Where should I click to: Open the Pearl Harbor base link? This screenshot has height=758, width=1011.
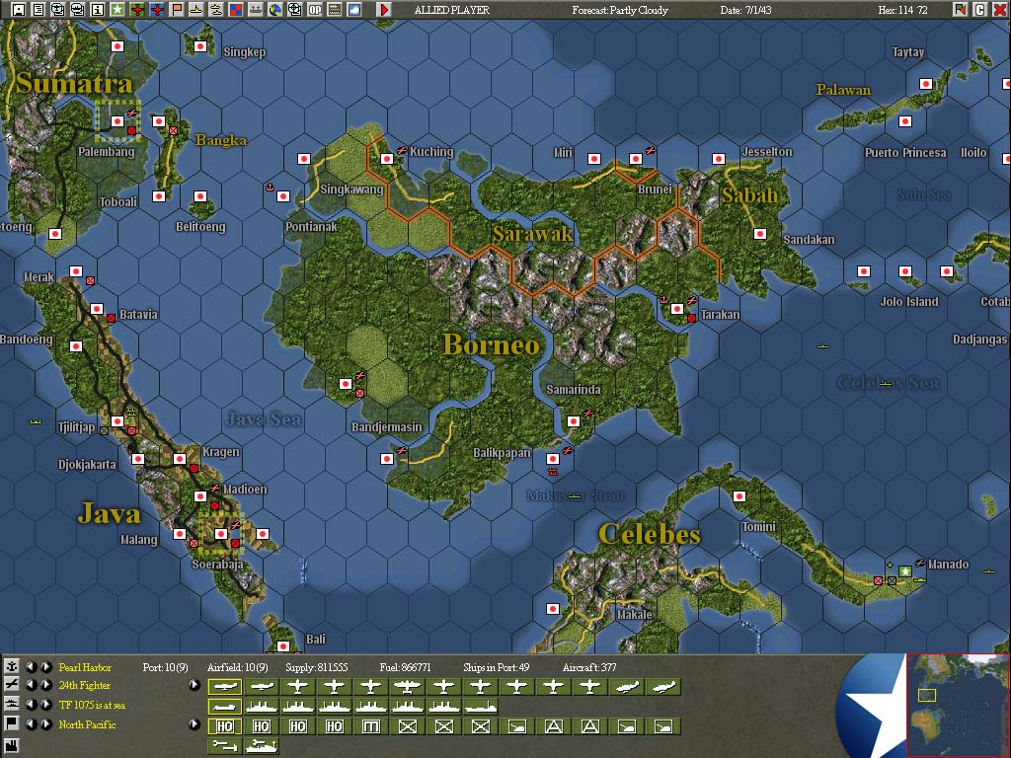pyautogui.click(x=85, y=667)
